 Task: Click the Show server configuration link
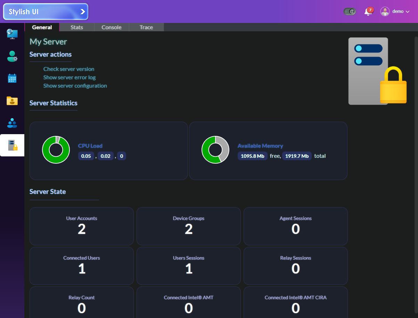tap(75, 85)
